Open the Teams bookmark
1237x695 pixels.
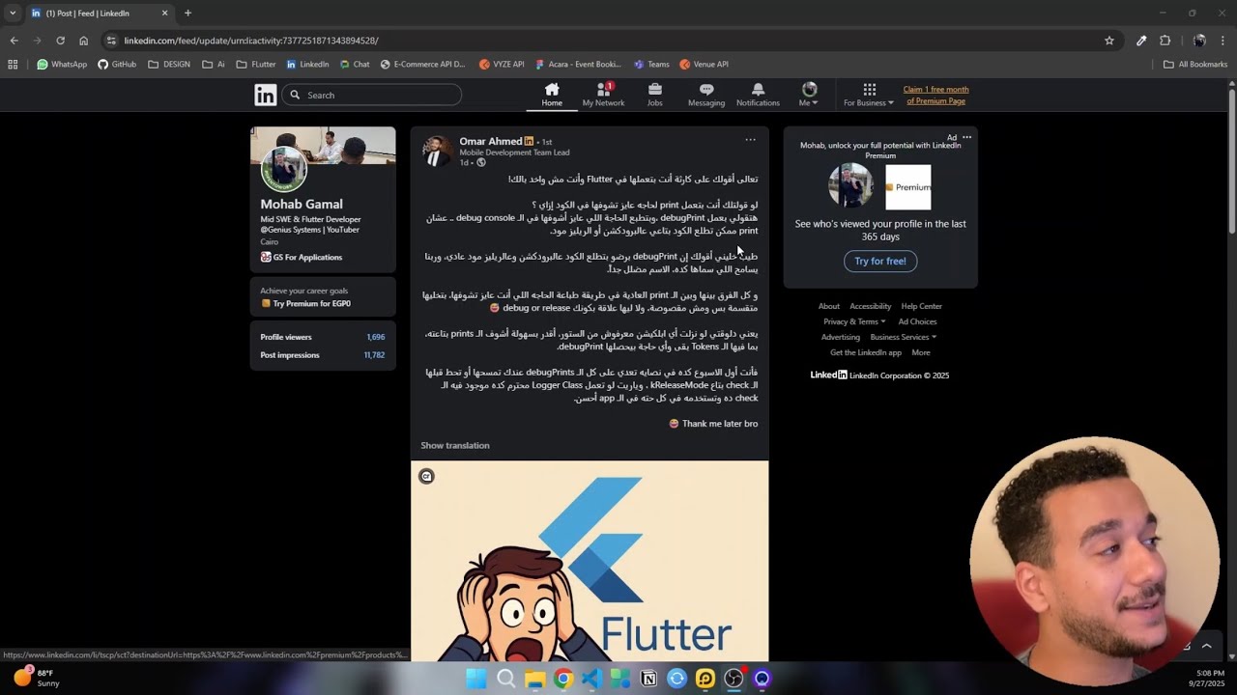click(x=651, y=65)
